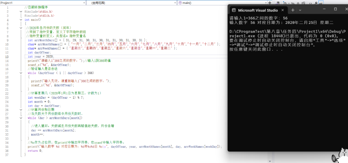The image size is (348, 163).
Task: Click the int month = 0; line
Action: [x=39, y=101]
